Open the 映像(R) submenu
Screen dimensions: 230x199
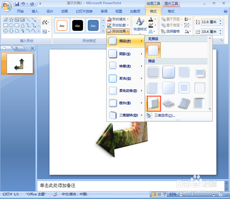(x=126, y=66)
